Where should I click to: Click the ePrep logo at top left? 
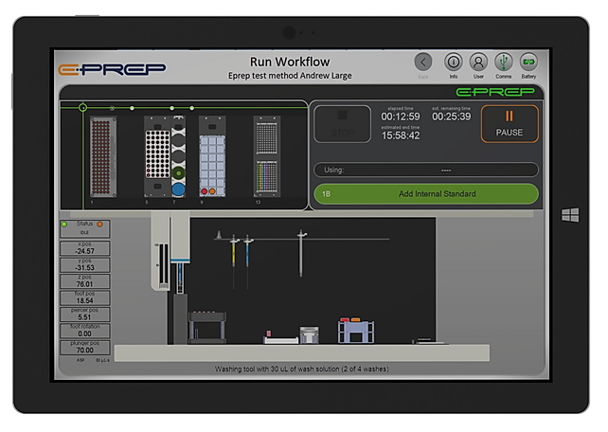112,68
